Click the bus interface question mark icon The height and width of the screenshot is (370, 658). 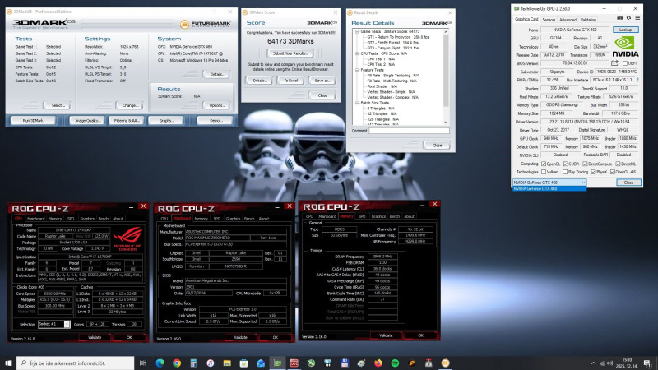(638, 80)
